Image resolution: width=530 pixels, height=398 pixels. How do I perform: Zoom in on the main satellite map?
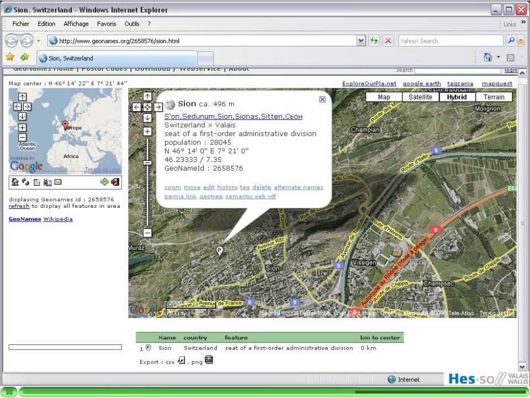pyautogui.click(x=147, y=132)
